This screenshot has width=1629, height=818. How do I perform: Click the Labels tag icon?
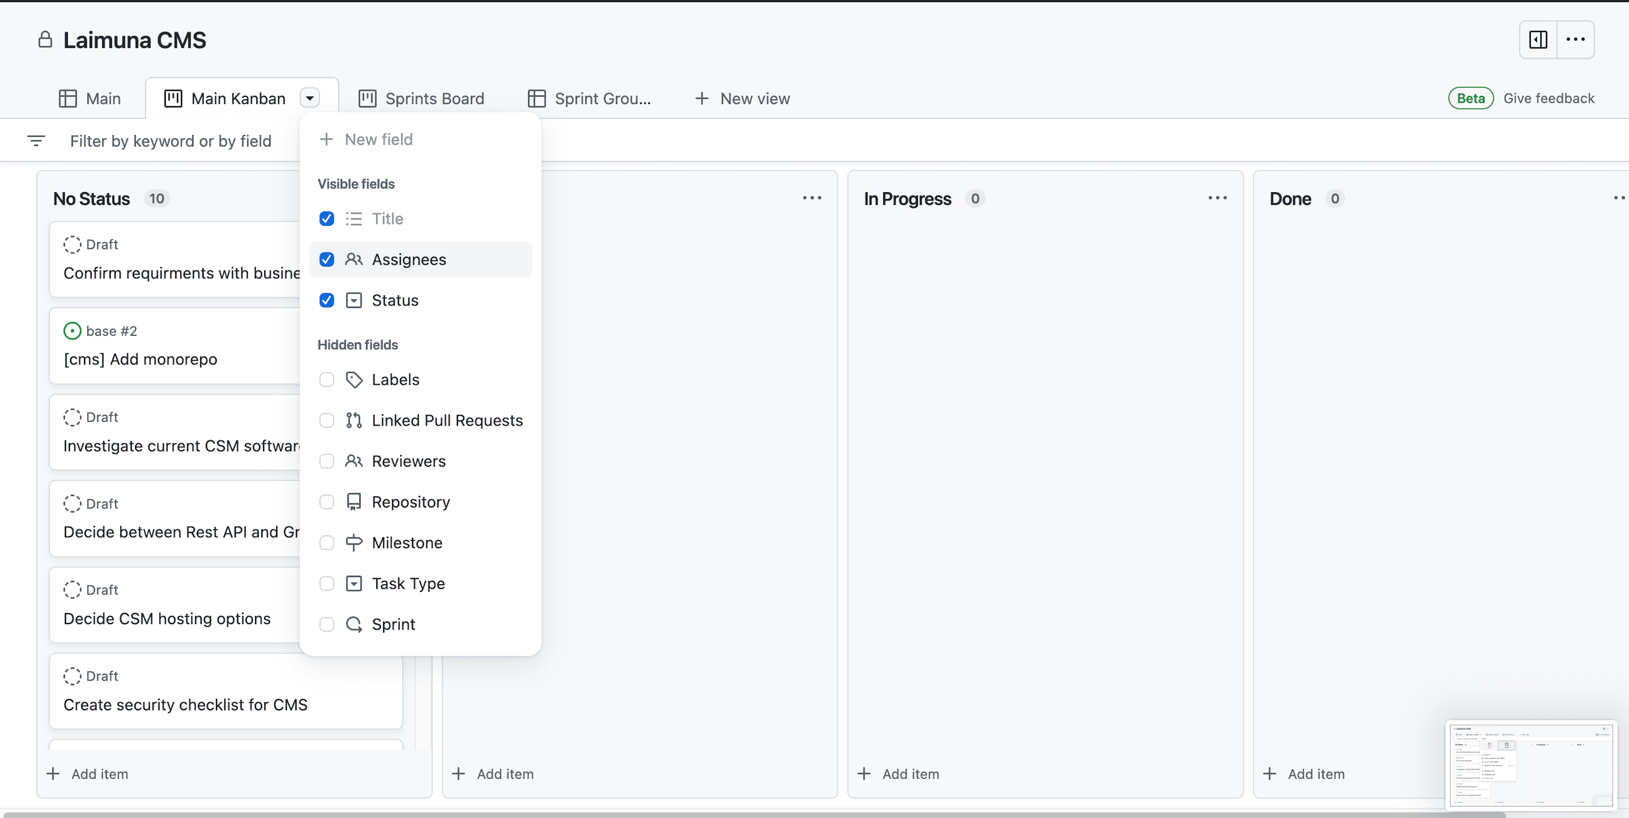[x=354, y=380]
